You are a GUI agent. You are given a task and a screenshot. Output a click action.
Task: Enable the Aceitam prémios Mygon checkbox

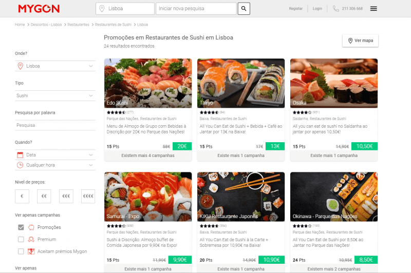click(x=21, y=251)
